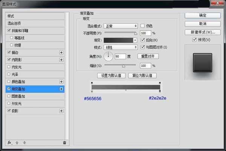
Task: Add another 颜色叠加 effect with its plus icon
Action: pos(61,82)
